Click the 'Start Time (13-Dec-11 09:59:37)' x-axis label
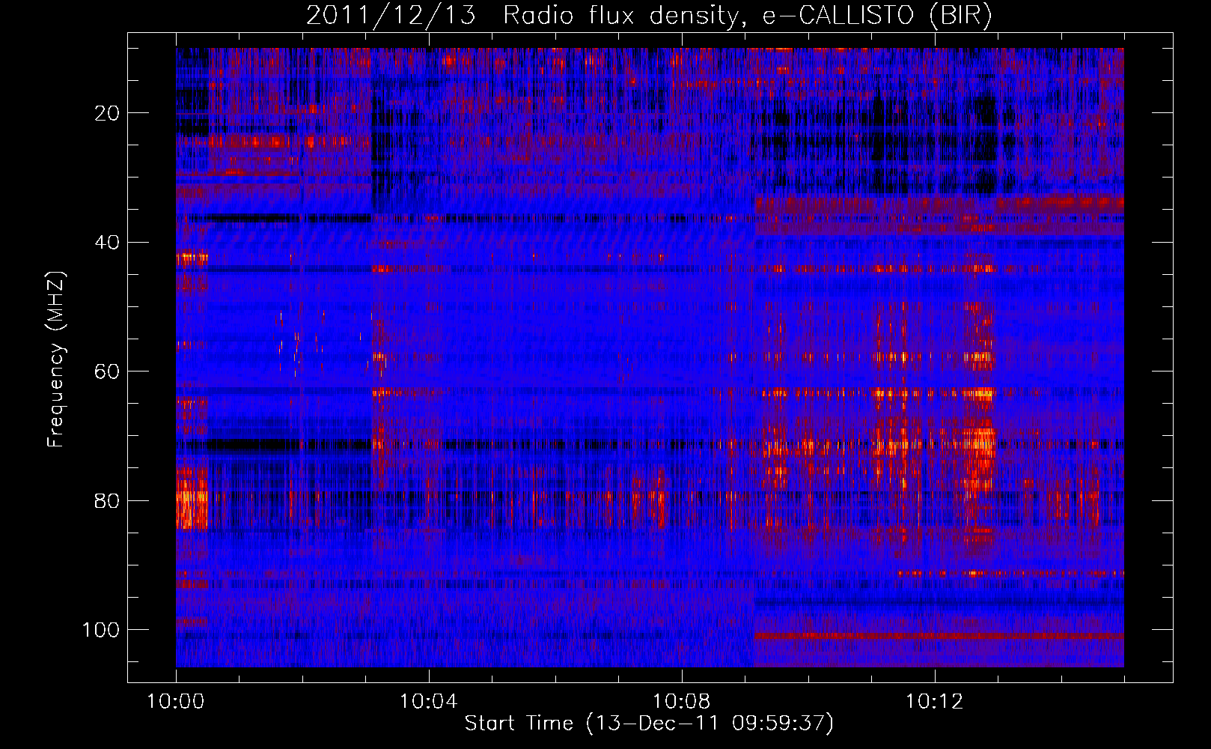The height and width of the screenshot is (749, 1211). pyautogui.click(x=649, y=724)
